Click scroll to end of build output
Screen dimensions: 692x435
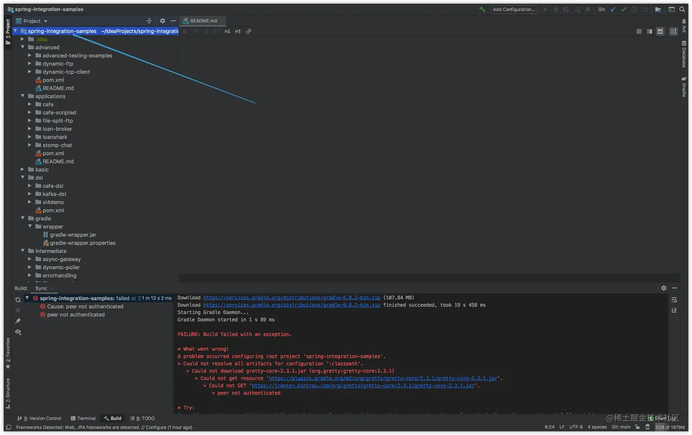point(674,310)
